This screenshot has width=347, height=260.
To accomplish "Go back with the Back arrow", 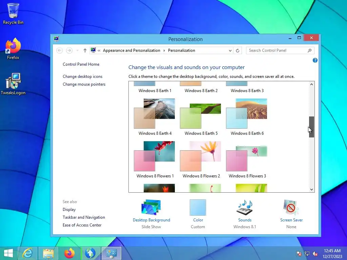I will click(59, 50).
